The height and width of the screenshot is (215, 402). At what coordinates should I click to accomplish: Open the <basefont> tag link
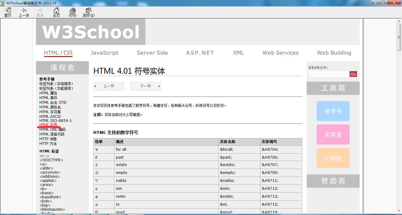51,197
